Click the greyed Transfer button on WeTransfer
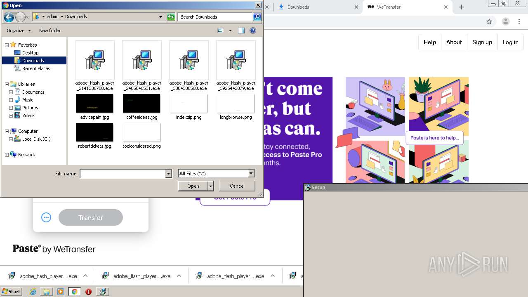The height and width of the screenshot is (297, 528). pos(91,217)
